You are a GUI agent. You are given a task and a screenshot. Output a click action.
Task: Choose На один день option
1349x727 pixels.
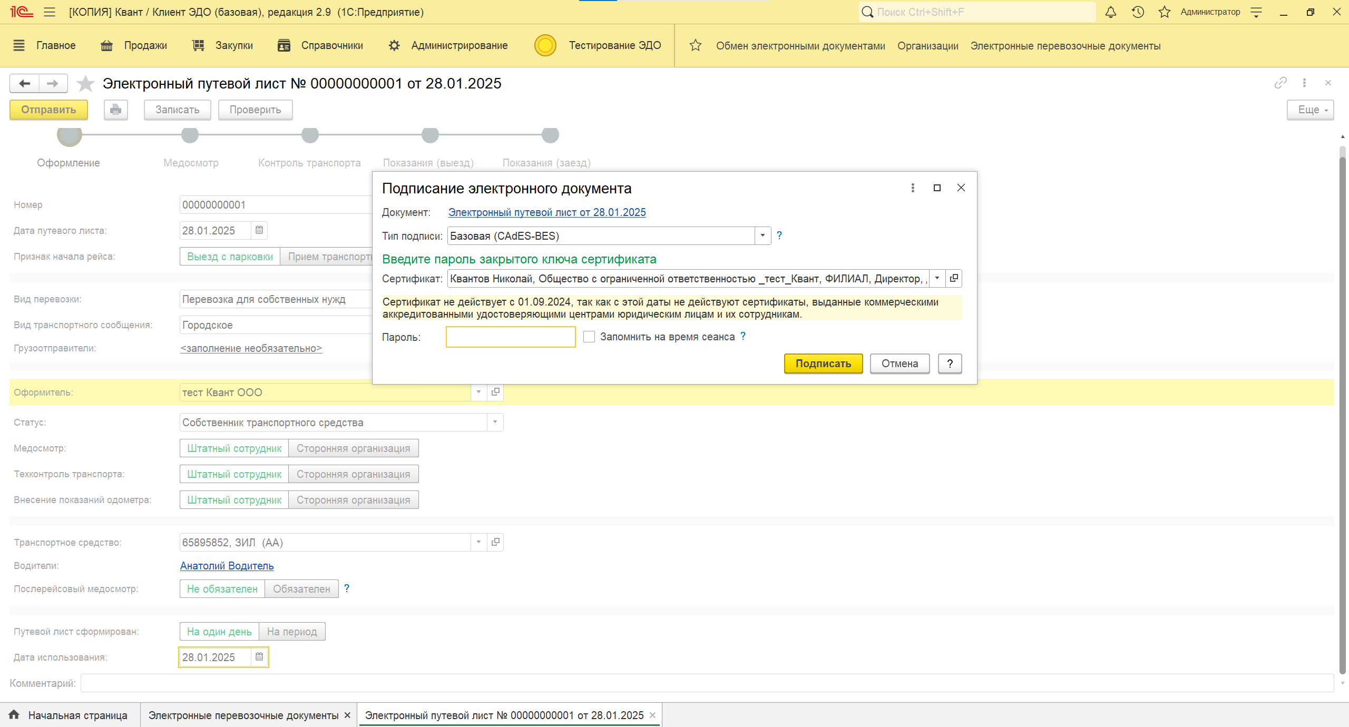[219, 632]
